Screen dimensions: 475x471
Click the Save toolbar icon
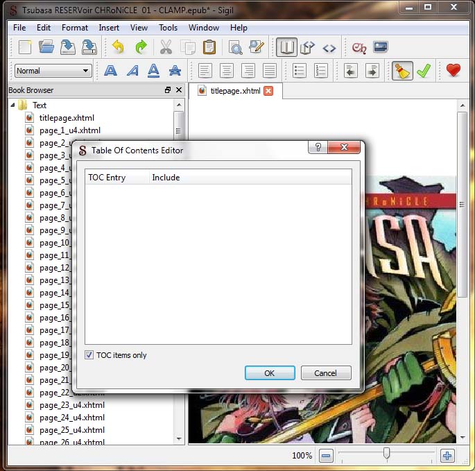point(68,47)
